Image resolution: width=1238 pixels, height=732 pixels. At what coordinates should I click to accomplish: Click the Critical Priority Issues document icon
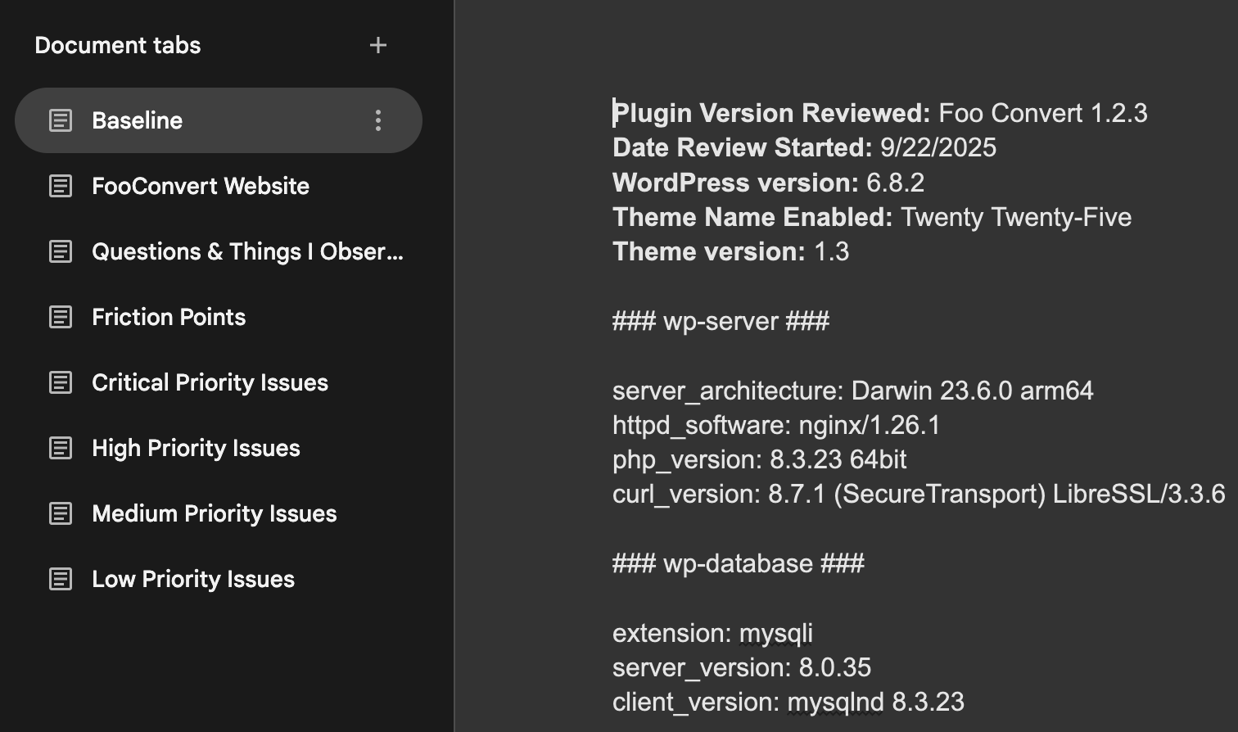(x=61, y=382)
